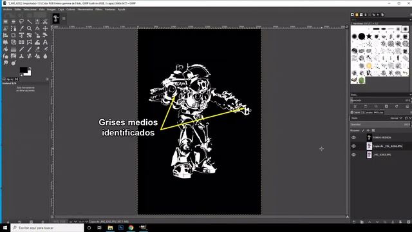Select the Zoom magnifier tool
Screen dimensions: 412x232
(x=30, y=28)
